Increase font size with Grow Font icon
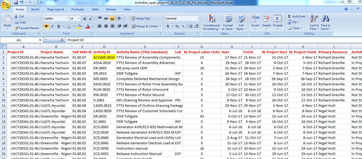This screenshot has height=159, width=362. [x=85, y=18]
